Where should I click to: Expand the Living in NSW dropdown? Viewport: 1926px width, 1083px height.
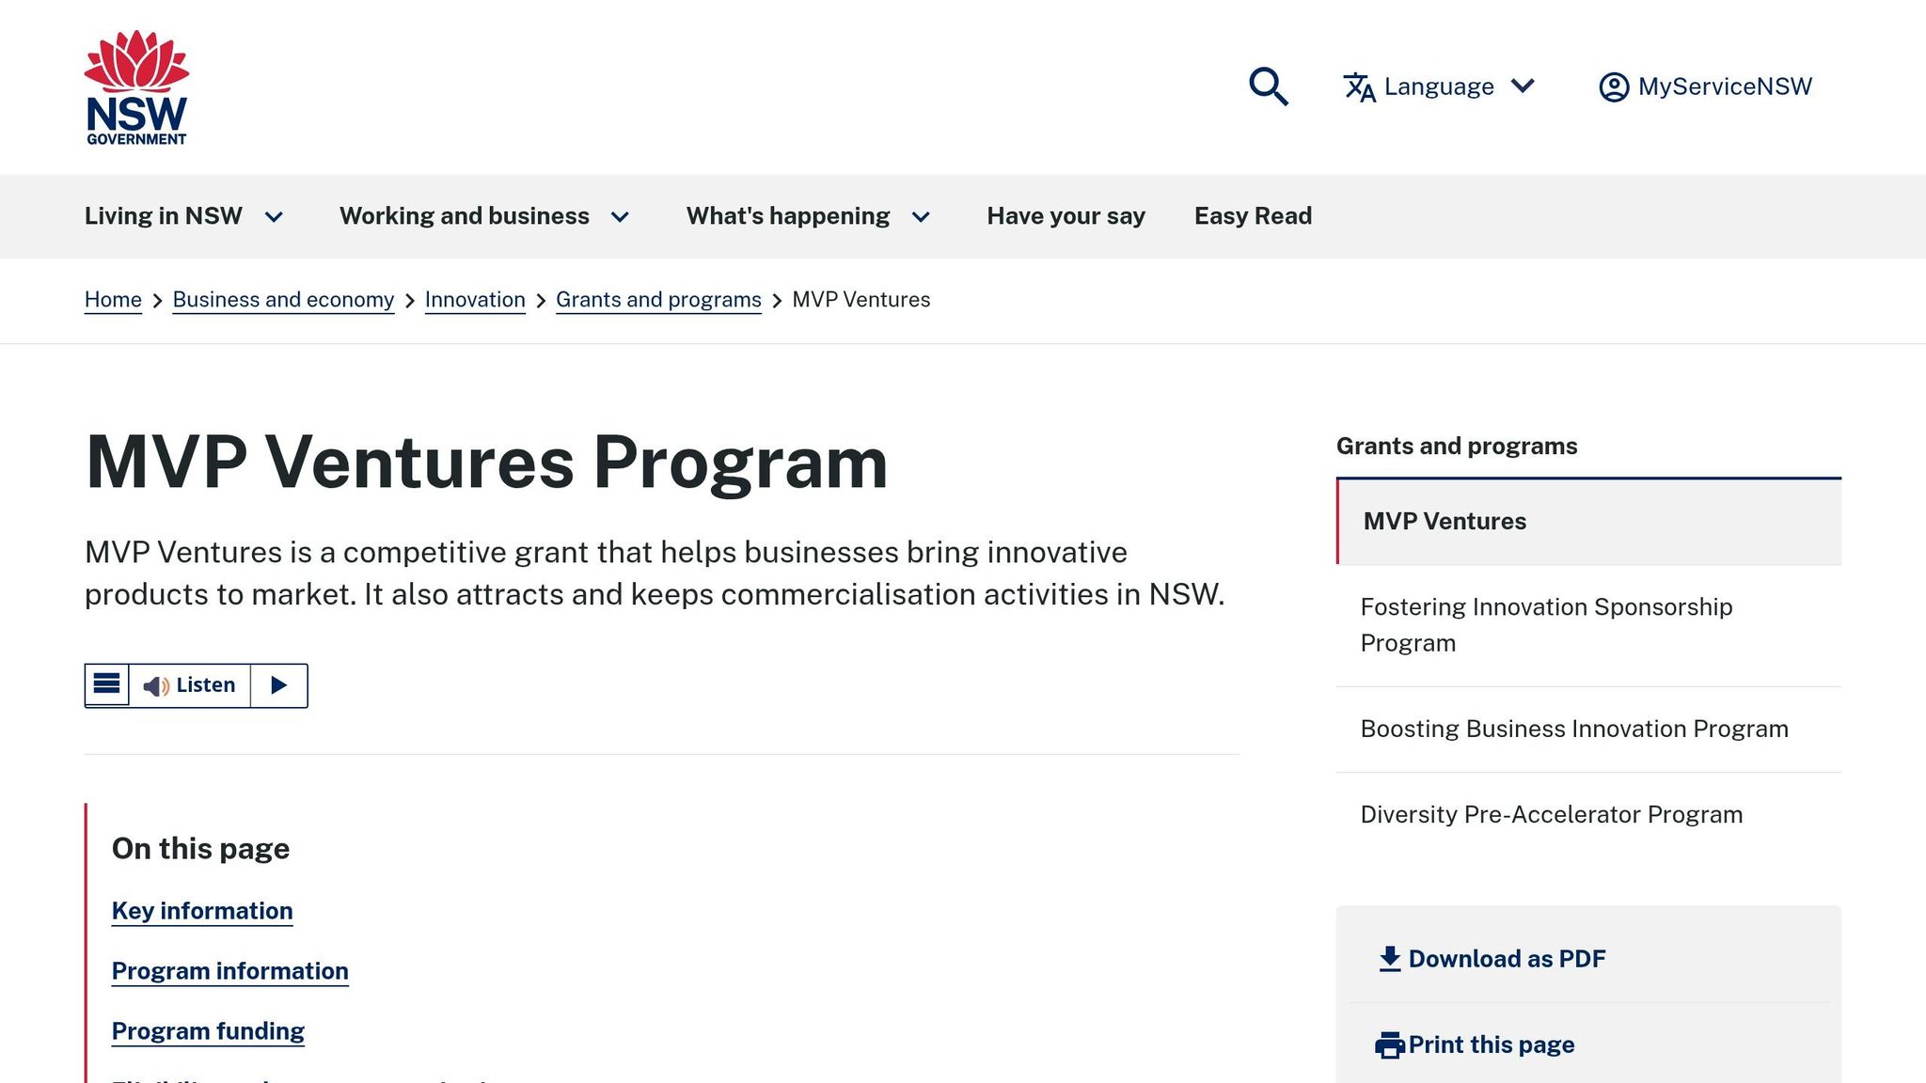click(163, 215)
